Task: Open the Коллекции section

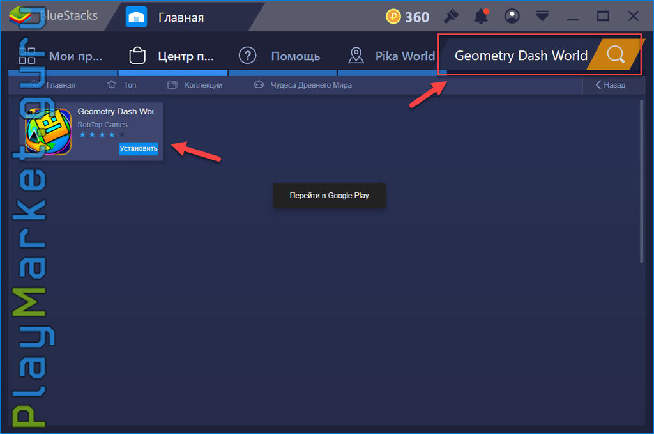Action: [x=204, y=85]
